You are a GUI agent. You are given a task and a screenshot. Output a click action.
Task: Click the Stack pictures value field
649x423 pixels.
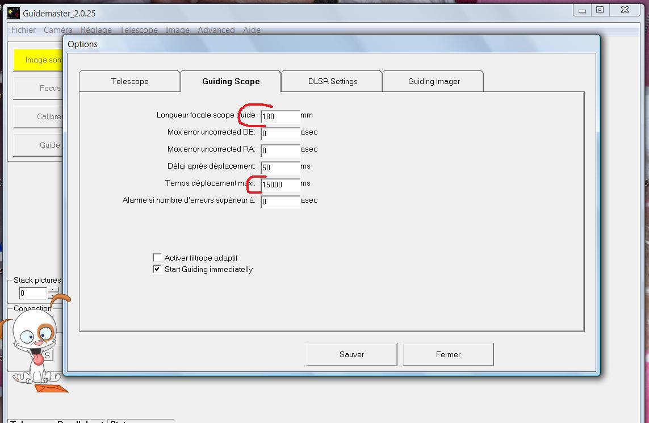(x=33, y=293)
